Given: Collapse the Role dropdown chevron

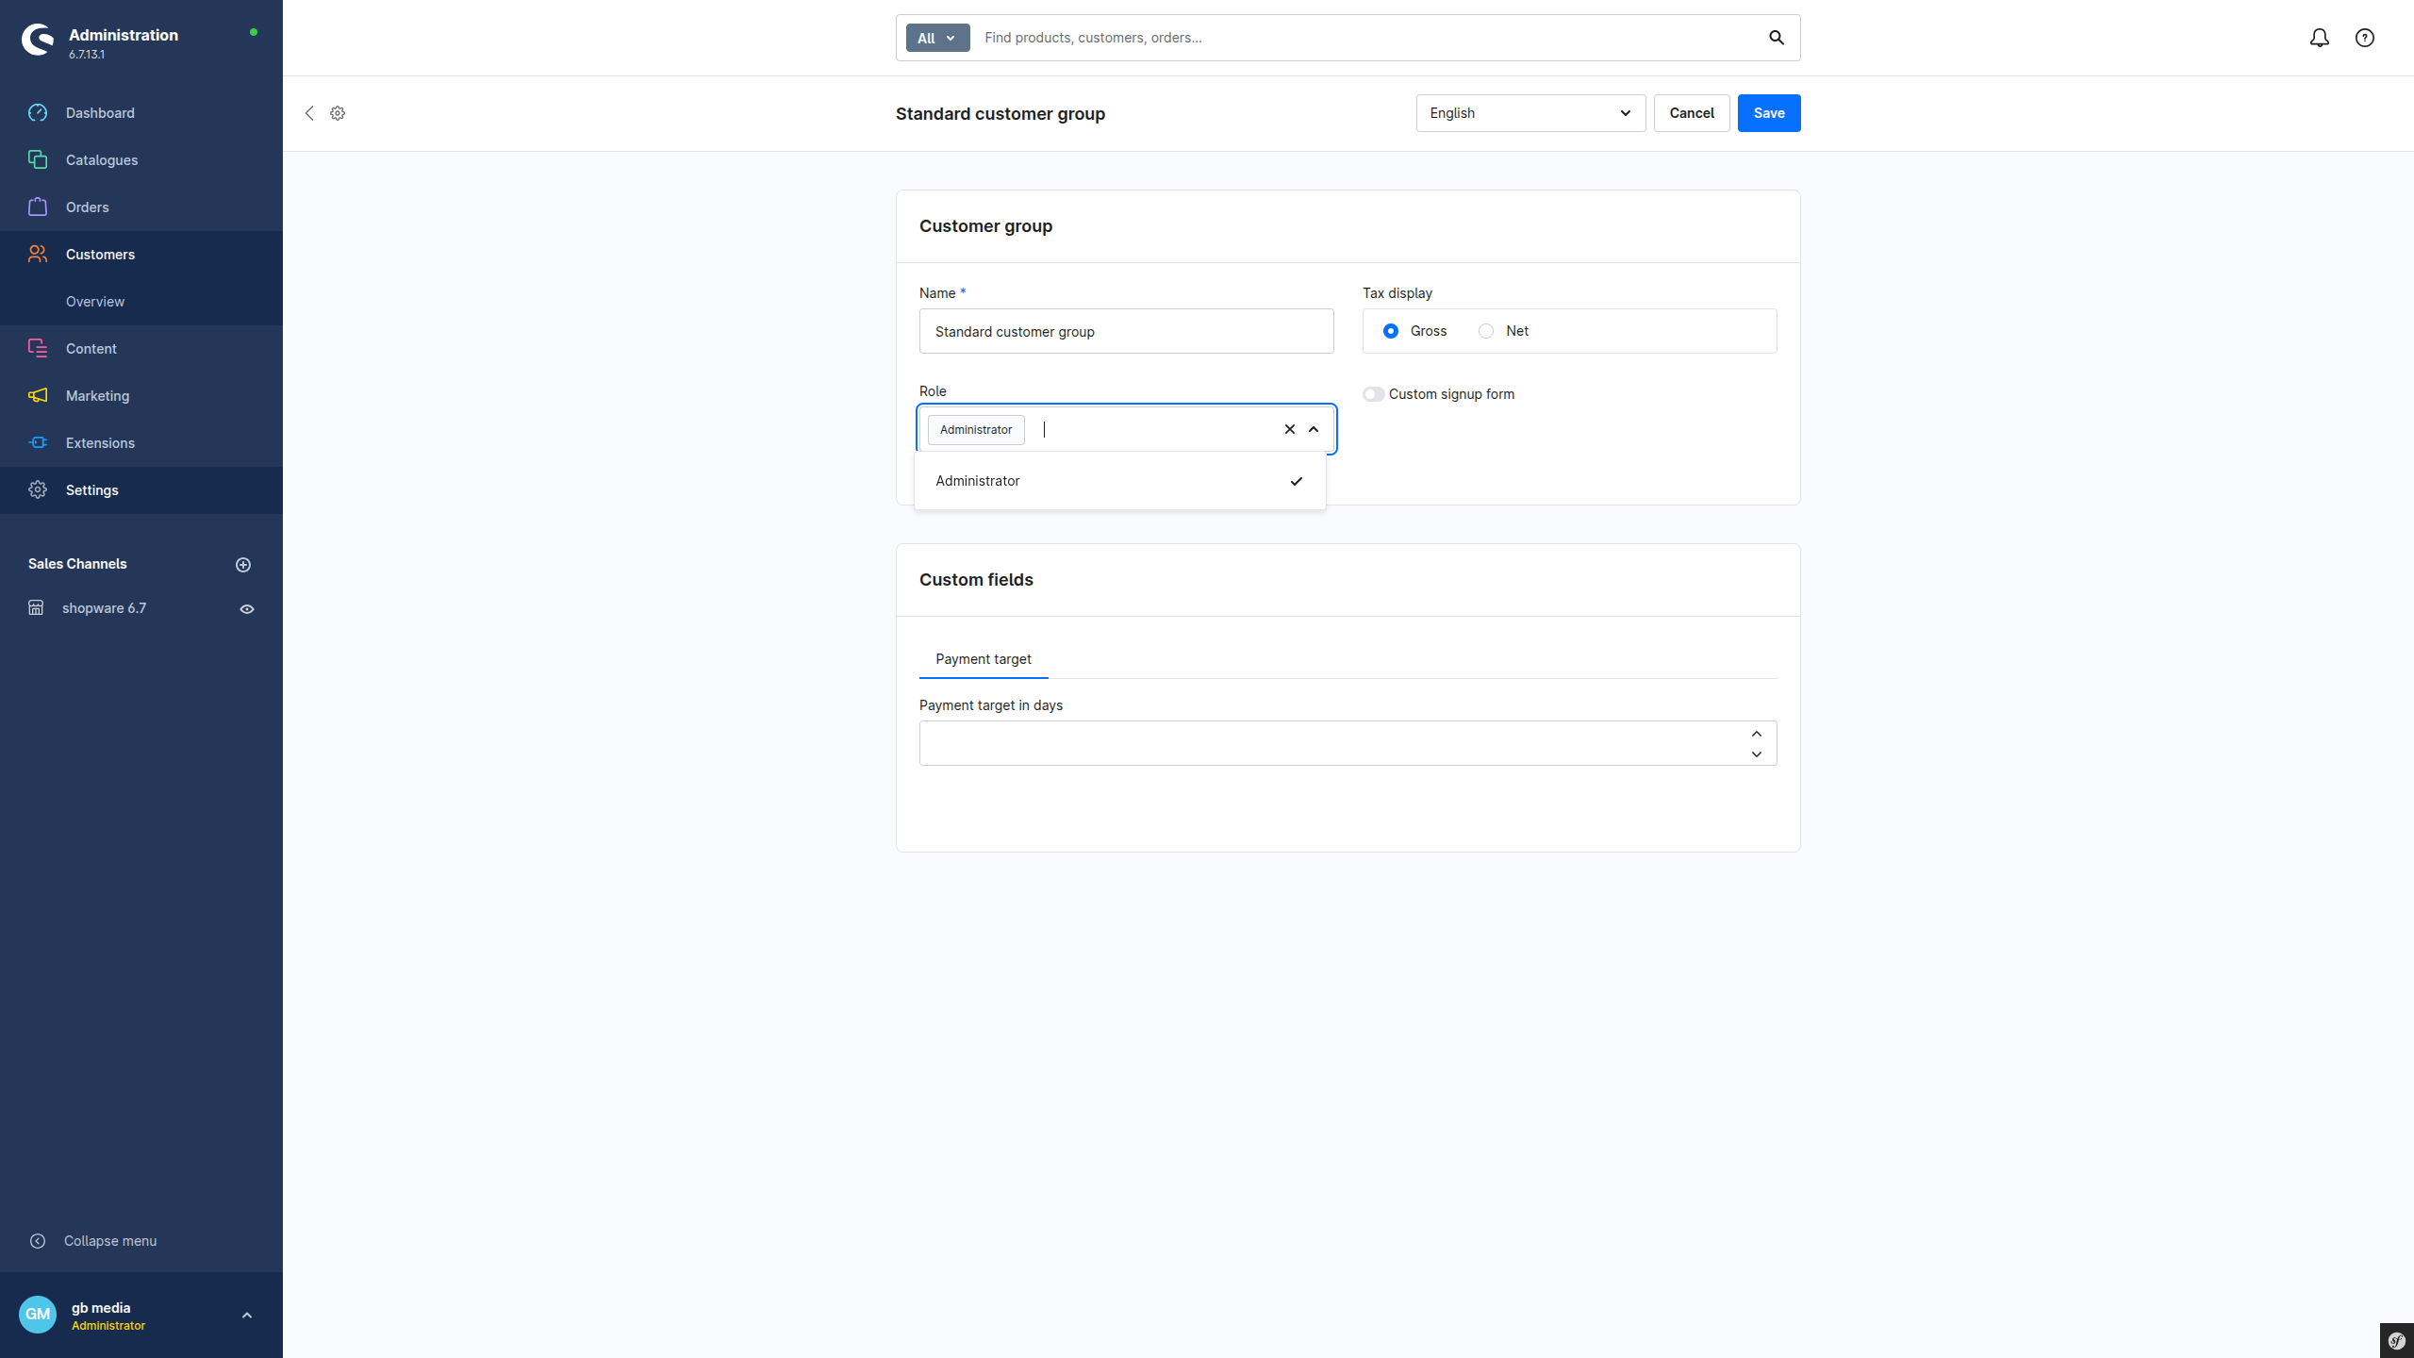Looking at the screenshot, I should pos(1314,429).
